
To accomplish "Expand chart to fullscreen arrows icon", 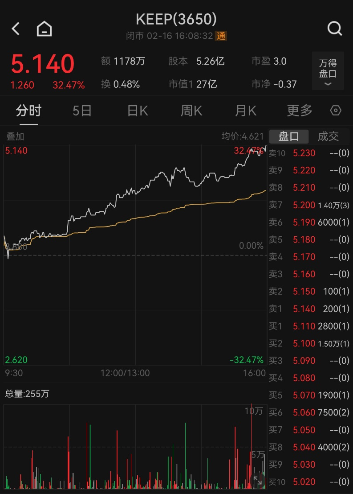I will click(258, 481).
